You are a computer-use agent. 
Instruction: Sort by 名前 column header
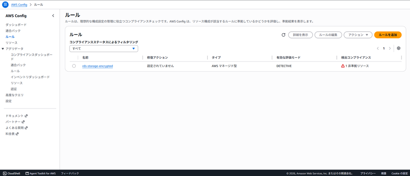tap(85, 58)
